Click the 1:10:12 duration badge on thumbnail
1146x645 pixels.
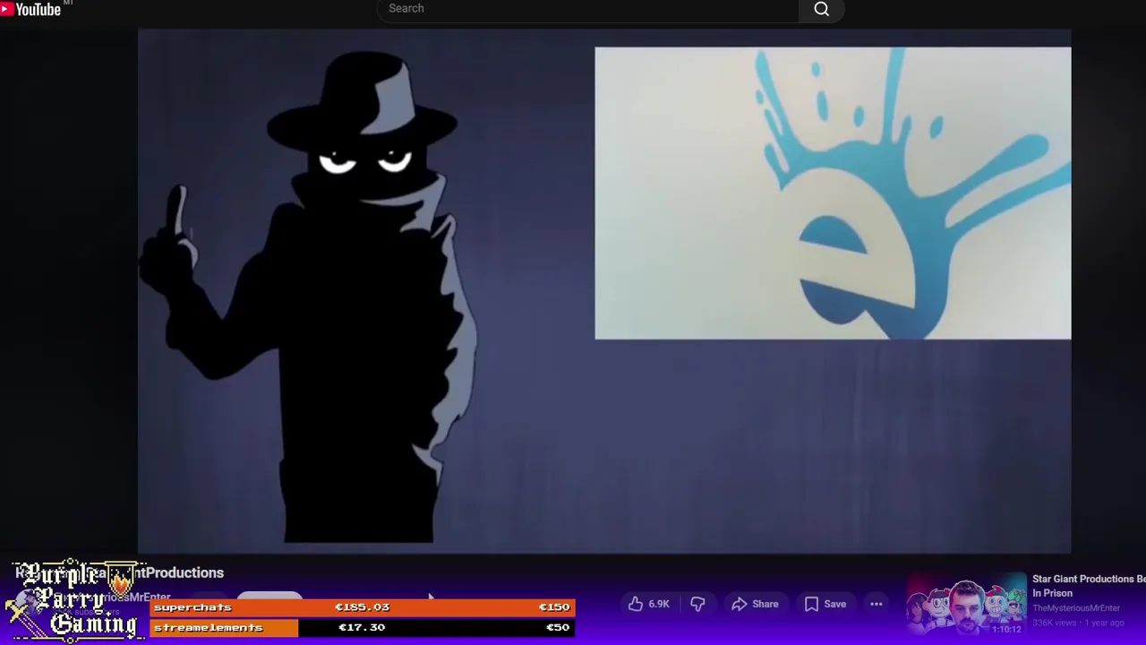pos(1006,629)
